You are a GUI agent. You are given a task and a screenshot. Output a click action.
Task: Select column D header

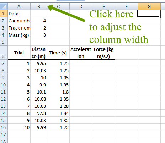pos(81,6)
